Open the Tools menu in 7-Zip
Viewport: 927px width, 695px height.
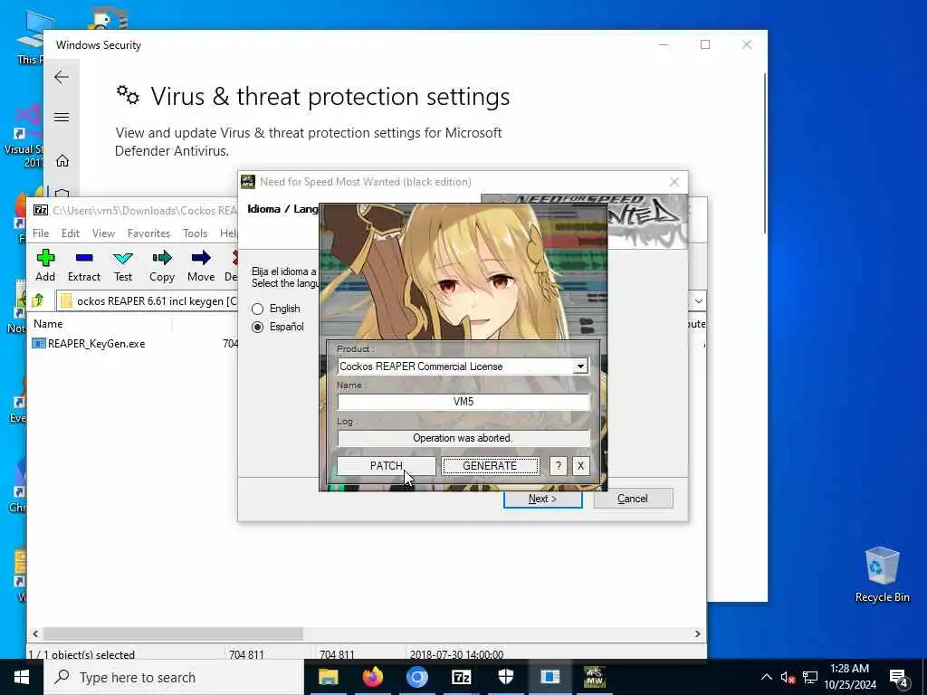tap(195, 233)
